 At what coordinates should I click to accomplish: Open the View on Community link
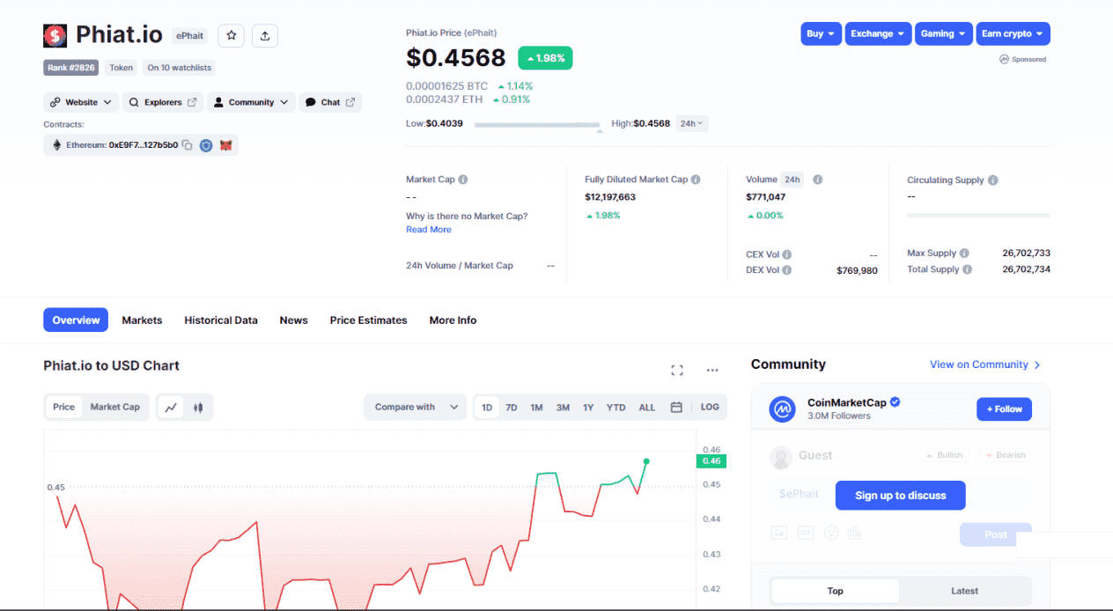(x=985, y=364)
